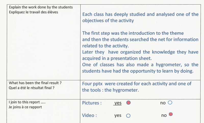Click the 'Pictures :' label
Screen dimensions: 204x123
point(92,103)
